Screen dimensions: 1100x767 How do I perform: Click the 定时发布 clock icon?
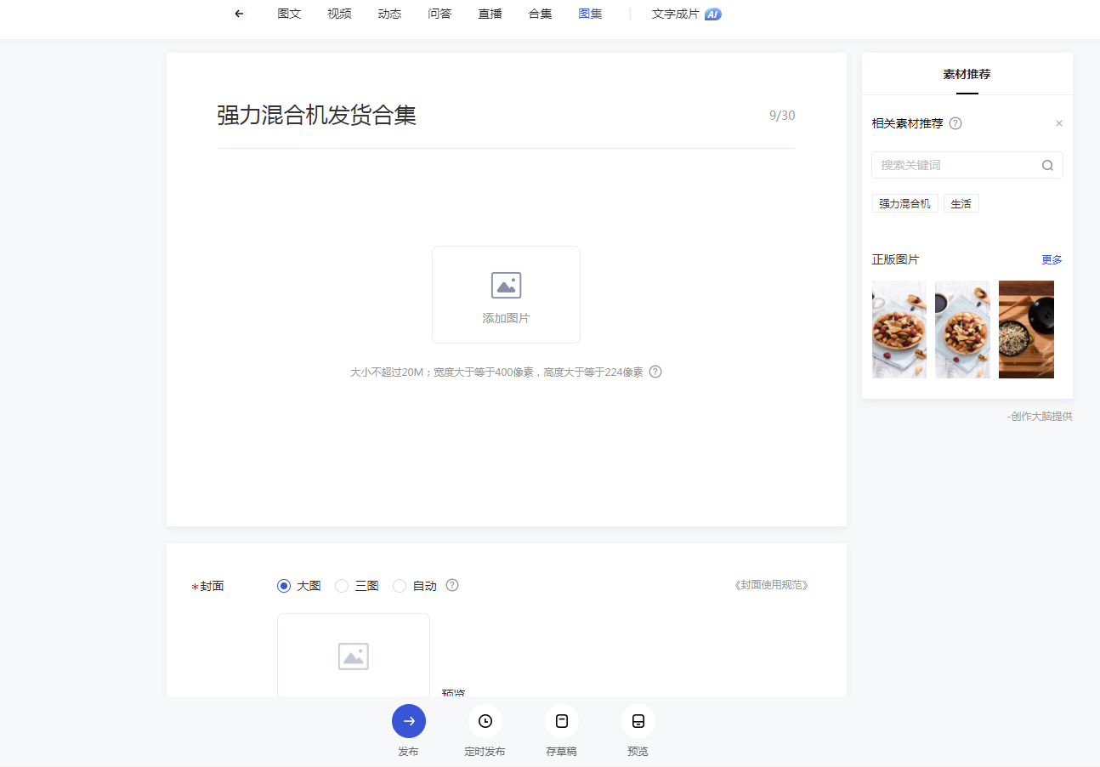point(485,721)
